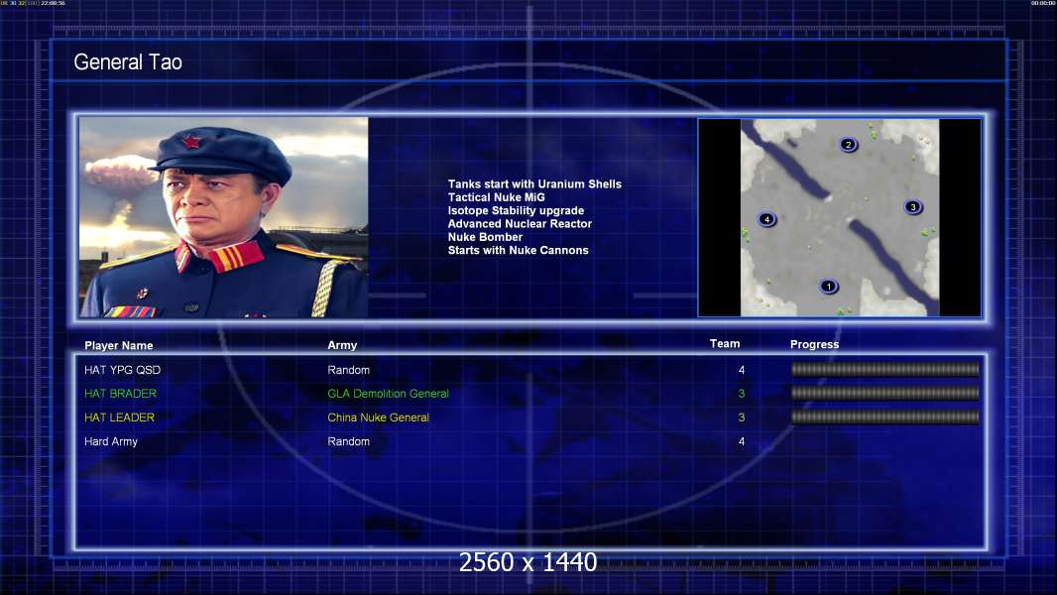Click GLA Demolition General army entry

(388, 394)
